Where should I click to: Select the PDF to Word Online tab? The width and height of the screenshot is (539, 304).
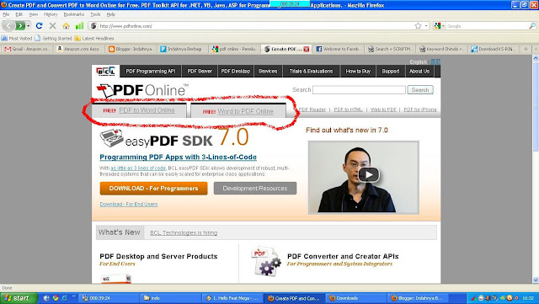click(x=139, y=110)
